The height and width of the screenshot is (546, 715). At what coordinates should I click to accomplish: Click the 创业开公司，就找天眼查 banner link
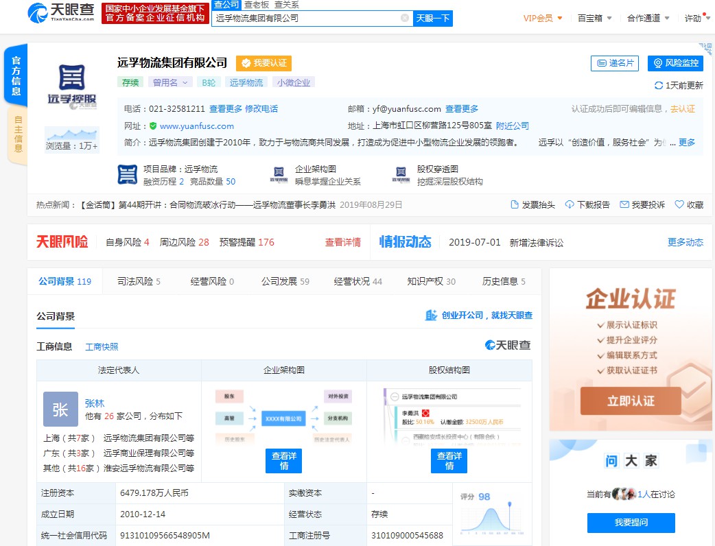[479, 315]
